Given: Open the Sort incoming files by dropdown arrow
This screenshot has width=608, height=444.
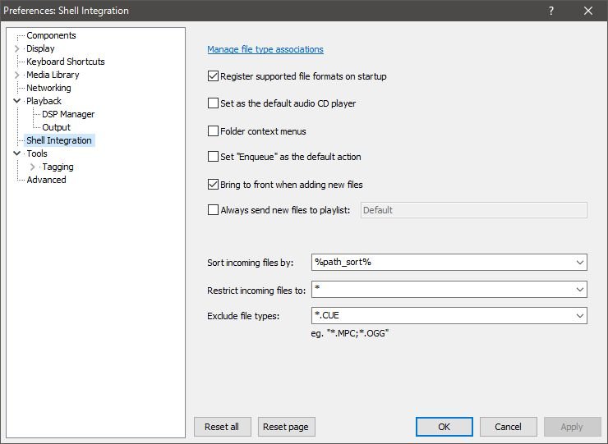Looking at the screenshot, I should [580, 263].
